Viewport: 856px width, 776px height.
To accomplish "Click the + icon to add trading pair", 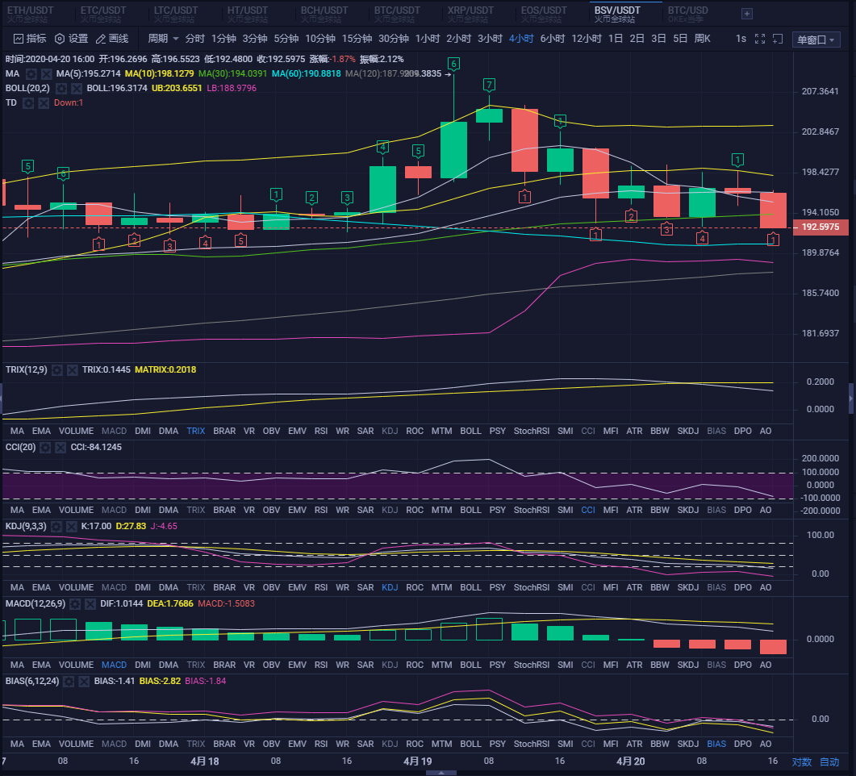I will click(746, 14).
